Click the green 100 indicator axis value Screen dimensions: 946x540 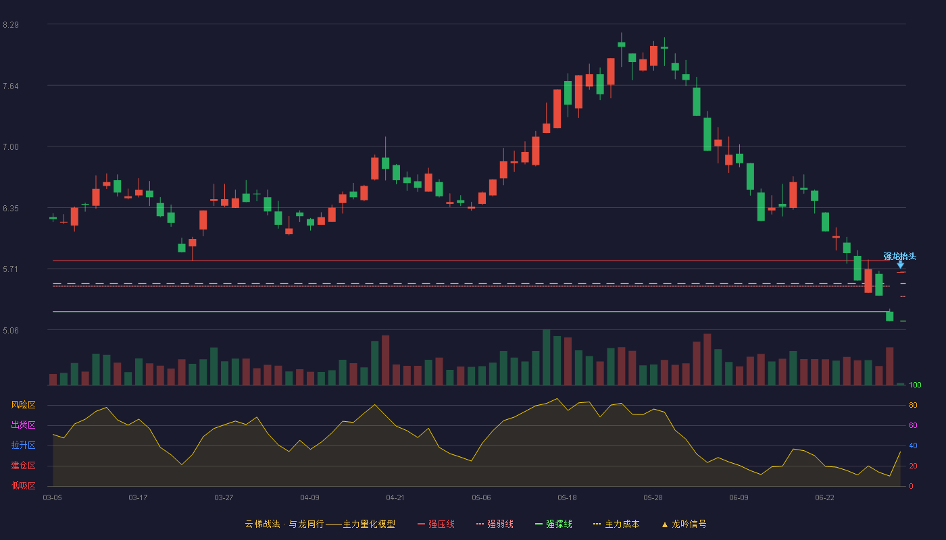915,385
